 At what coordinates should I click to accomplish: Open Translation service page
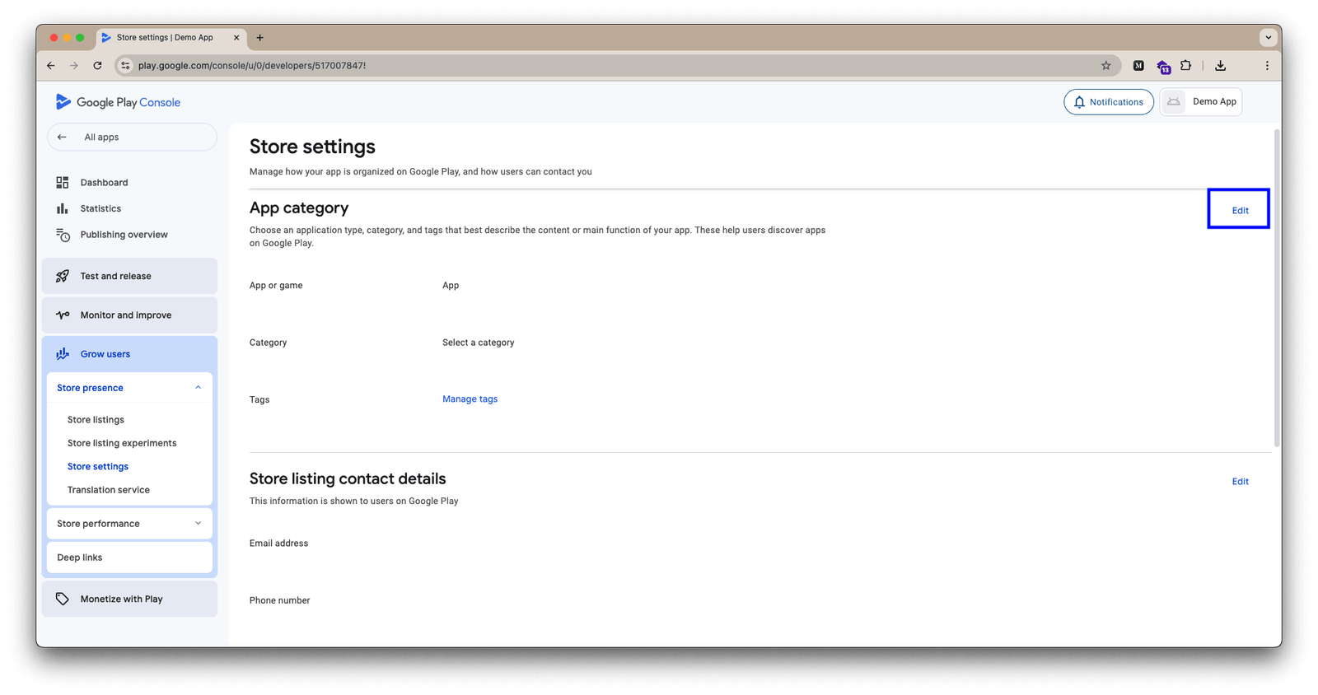click(x=109, y=490)
